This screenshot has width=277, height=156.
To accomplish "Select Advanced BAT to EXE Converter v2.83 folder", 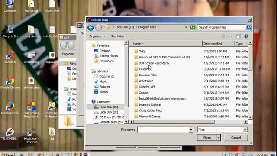I will 164,57.
